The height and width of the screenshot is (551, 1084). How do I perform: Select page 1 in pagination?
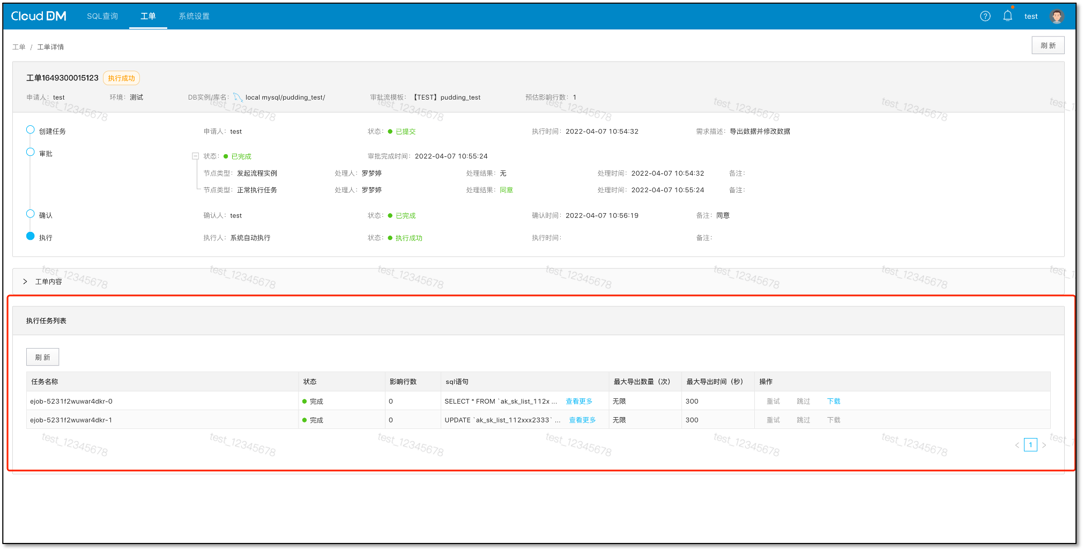tap(1030, 445)
